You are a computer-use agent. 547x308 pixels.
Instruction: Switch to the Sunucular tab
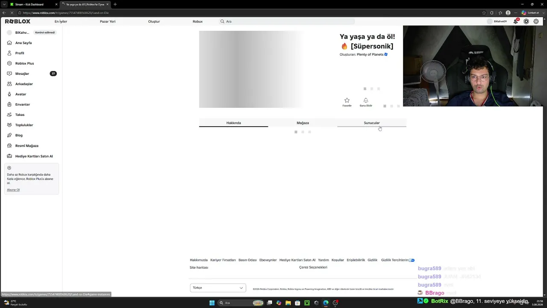[372, 123]
